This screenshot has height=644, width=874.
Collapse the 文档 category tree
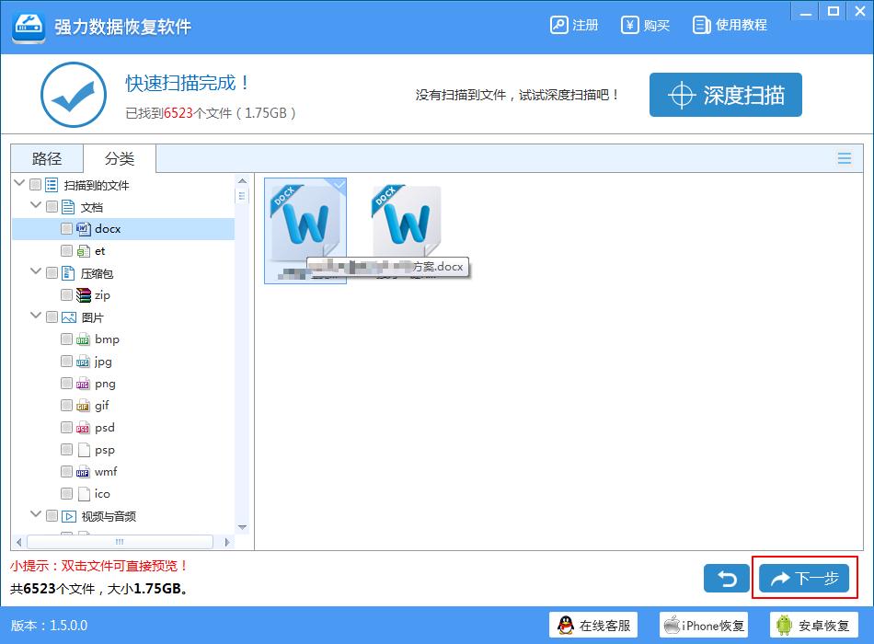coord(36,206)
